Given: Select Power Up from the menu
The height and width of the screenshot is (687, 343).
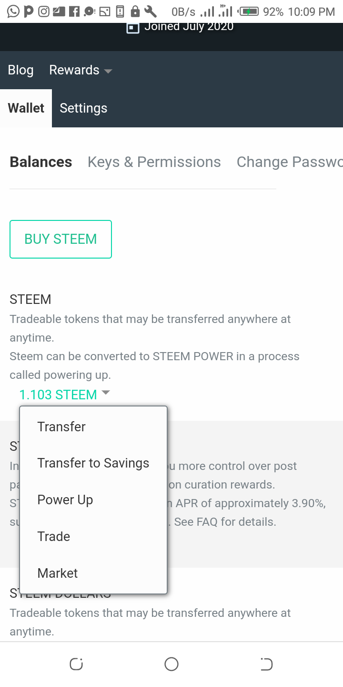Looking at the screenshot, I should coord(65,500).
